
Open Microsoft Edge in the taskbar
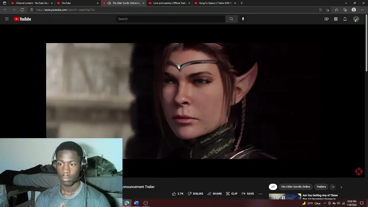point(127,203)
